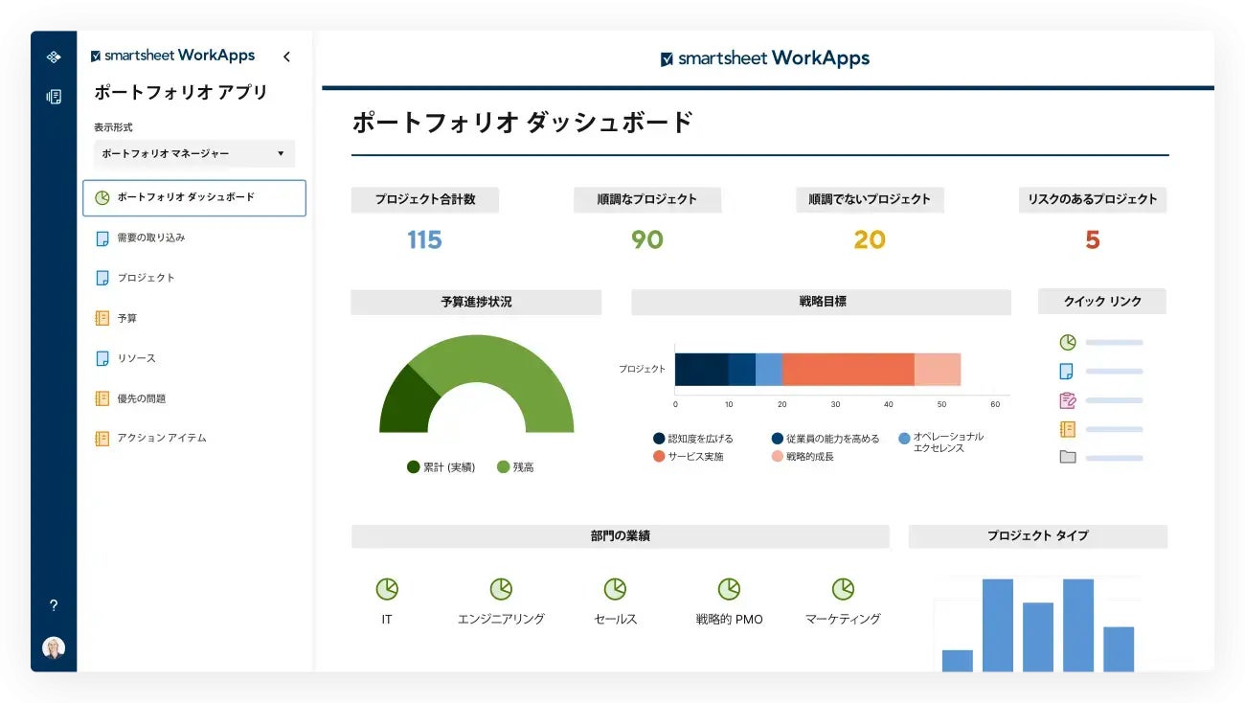
Task: Click the dashboard quick link icon
Action: 1068,342
